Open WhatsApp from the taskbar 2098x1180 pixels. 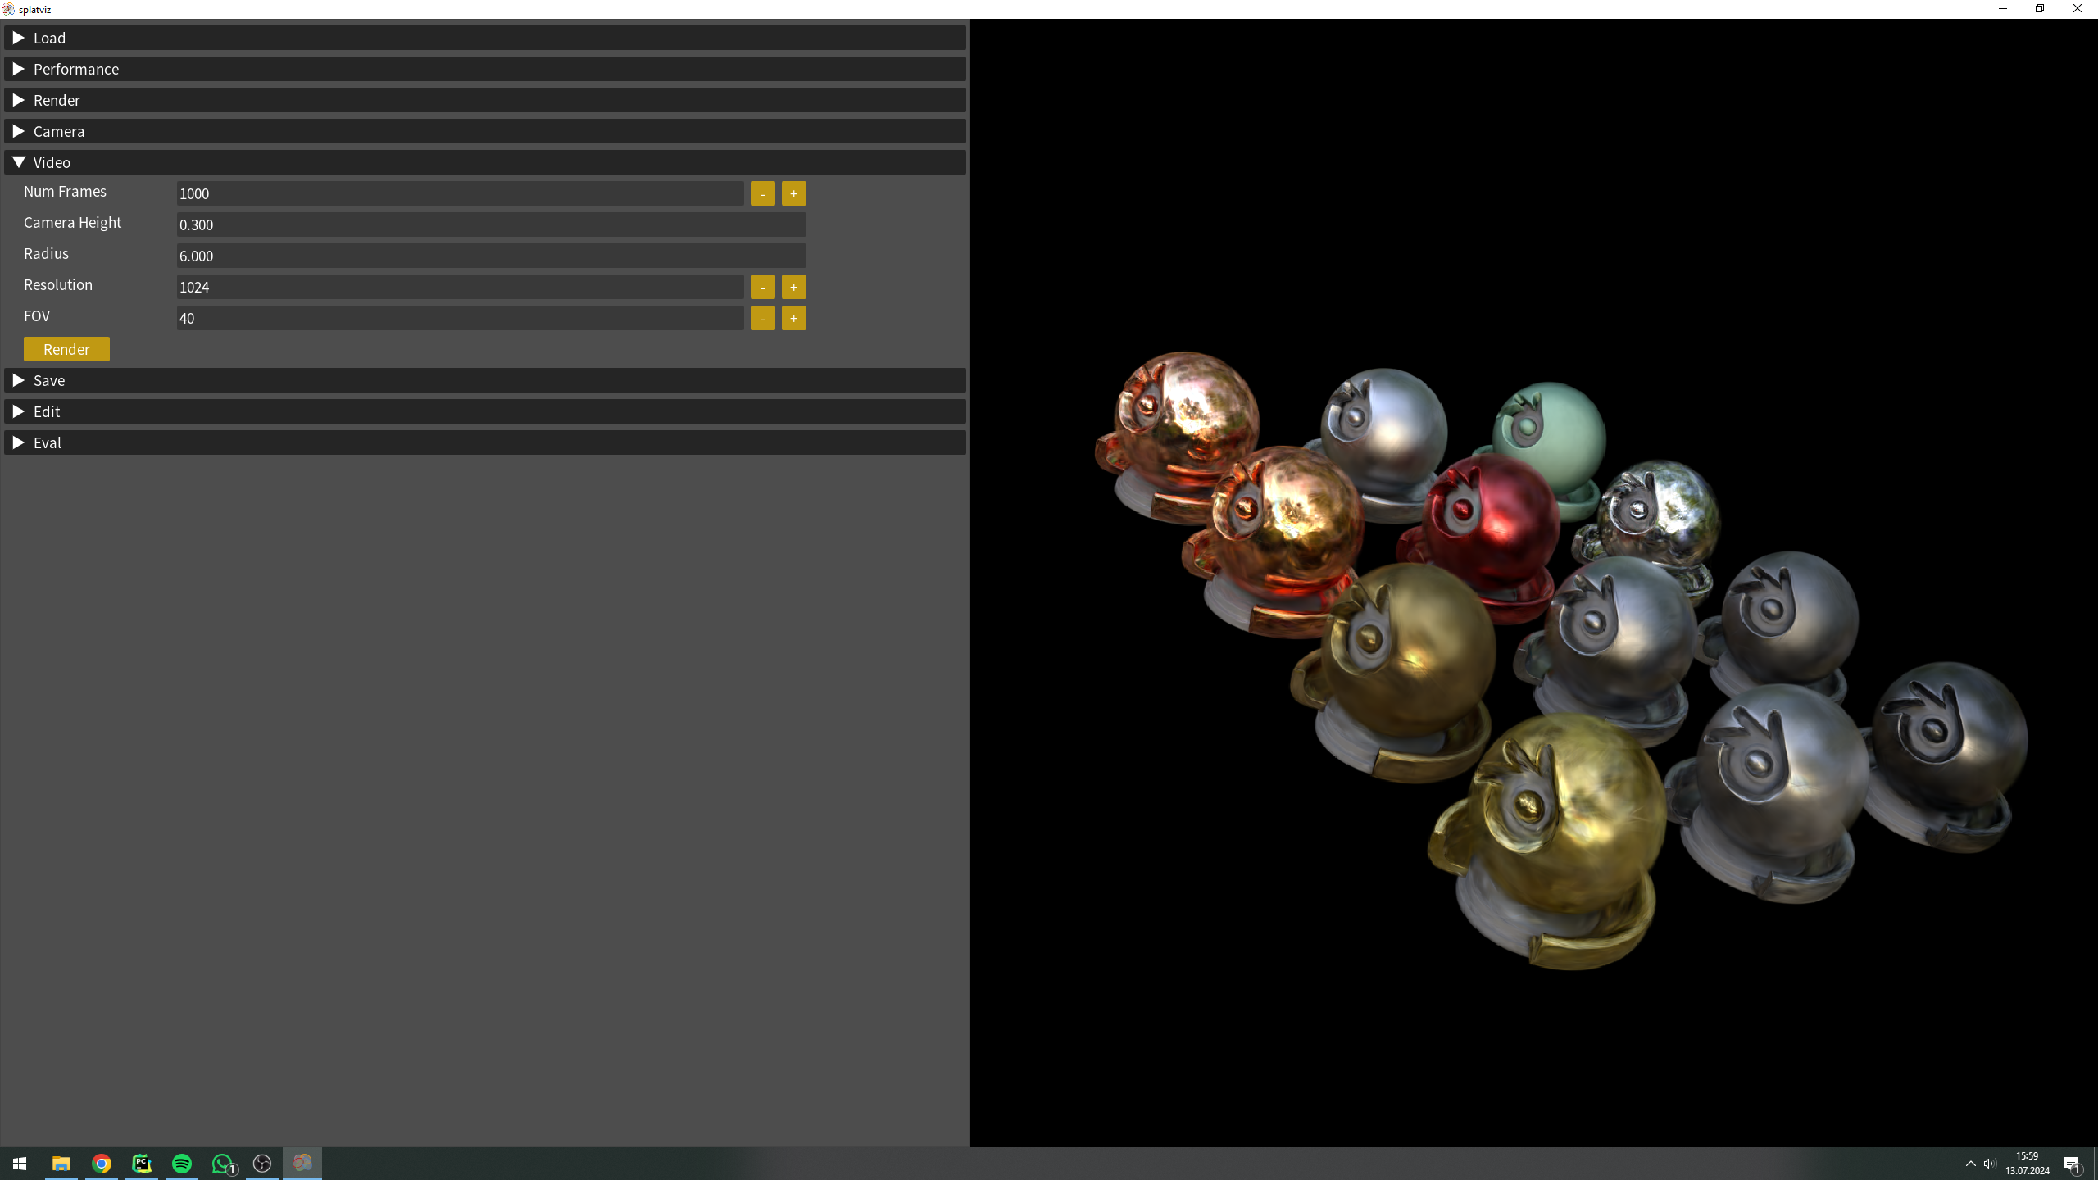(222, 1164)
